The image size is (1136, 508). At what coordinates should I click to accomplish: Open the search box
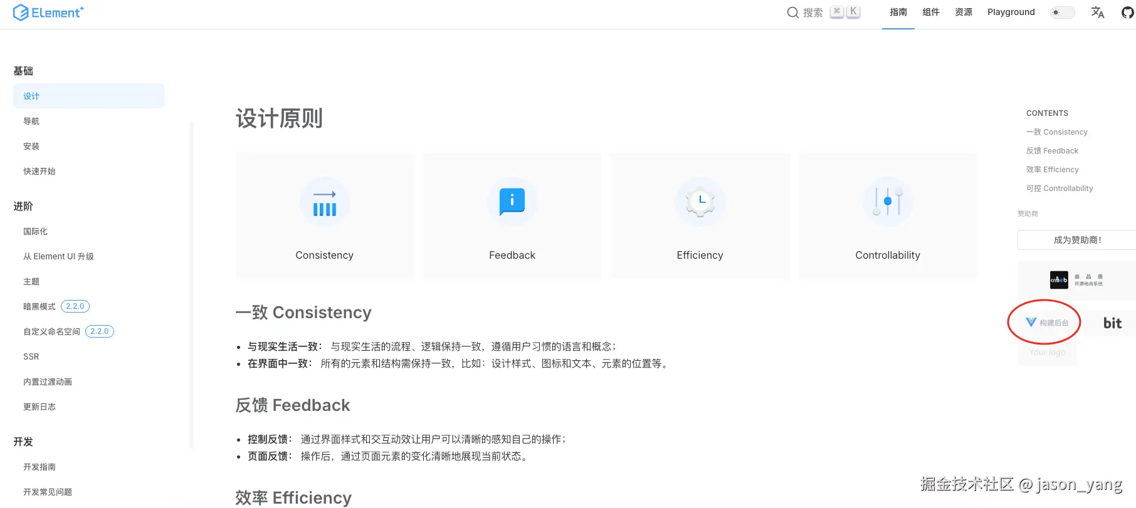coord(823,13)
